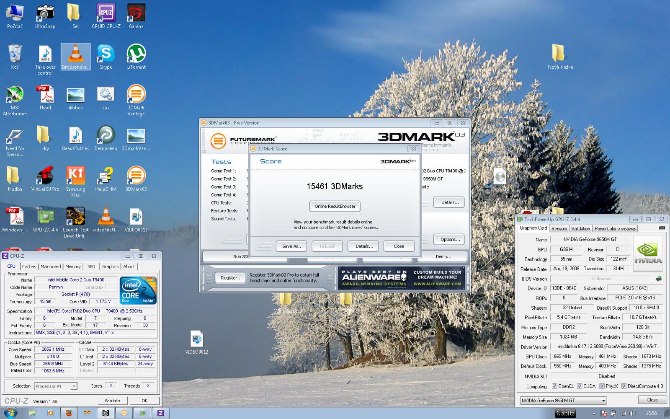
Task: Open the About tab in CPU-Z
Action: point(129,266)
